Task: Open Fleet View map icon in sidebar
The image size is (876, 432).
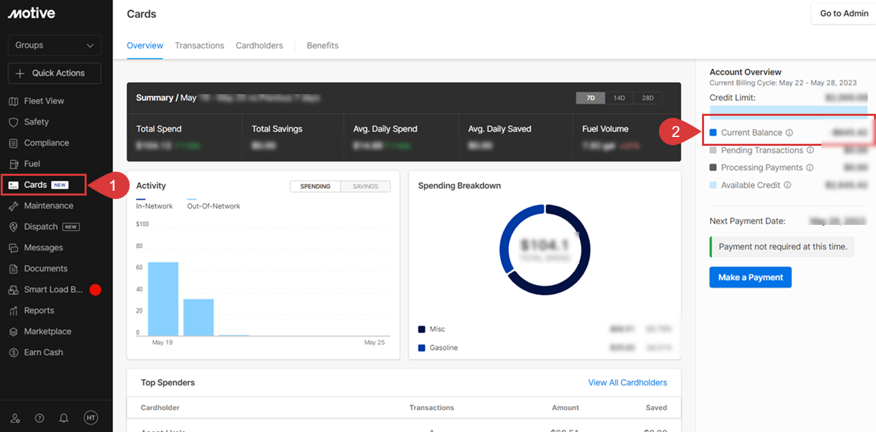Action: click(x=14, y=101)
